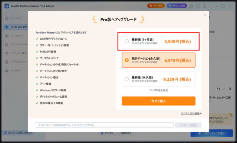This screenshot has width=237, height=143.
Task: Open the ブータブルメディア sidebar item
Action: tap(16, 62)
